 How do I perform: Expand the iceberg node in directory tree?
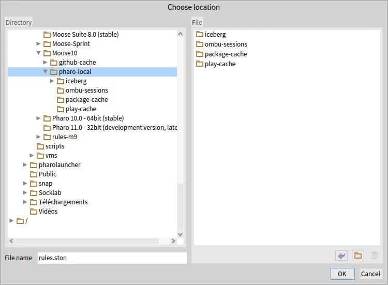click(52, 81)
